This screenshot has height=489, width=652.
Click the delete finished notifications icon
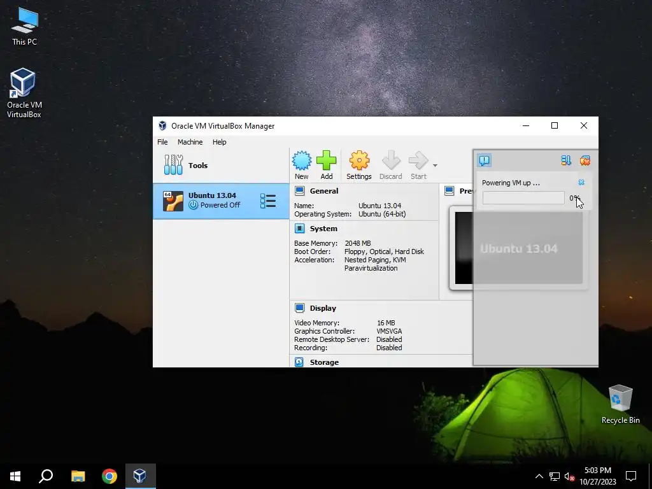pos(585,160)
